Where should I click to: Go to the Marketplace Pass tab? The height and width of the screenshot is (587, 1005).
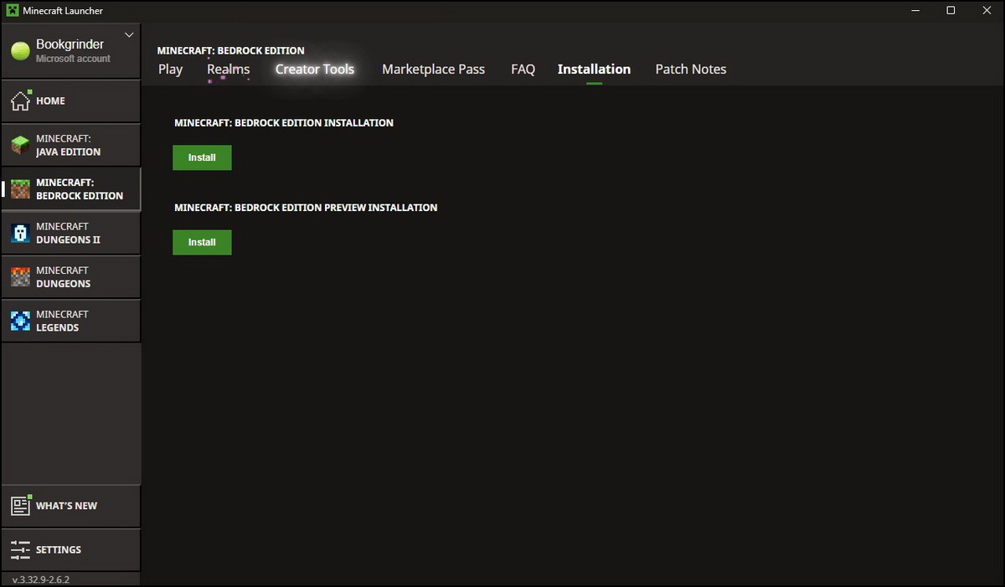434,70
